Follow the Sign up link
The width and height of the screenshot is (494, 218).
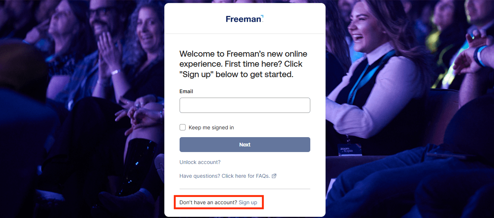[x=248, y=202]
